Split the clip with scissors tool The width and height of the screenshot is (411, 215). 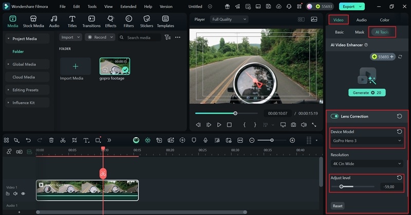63,140
